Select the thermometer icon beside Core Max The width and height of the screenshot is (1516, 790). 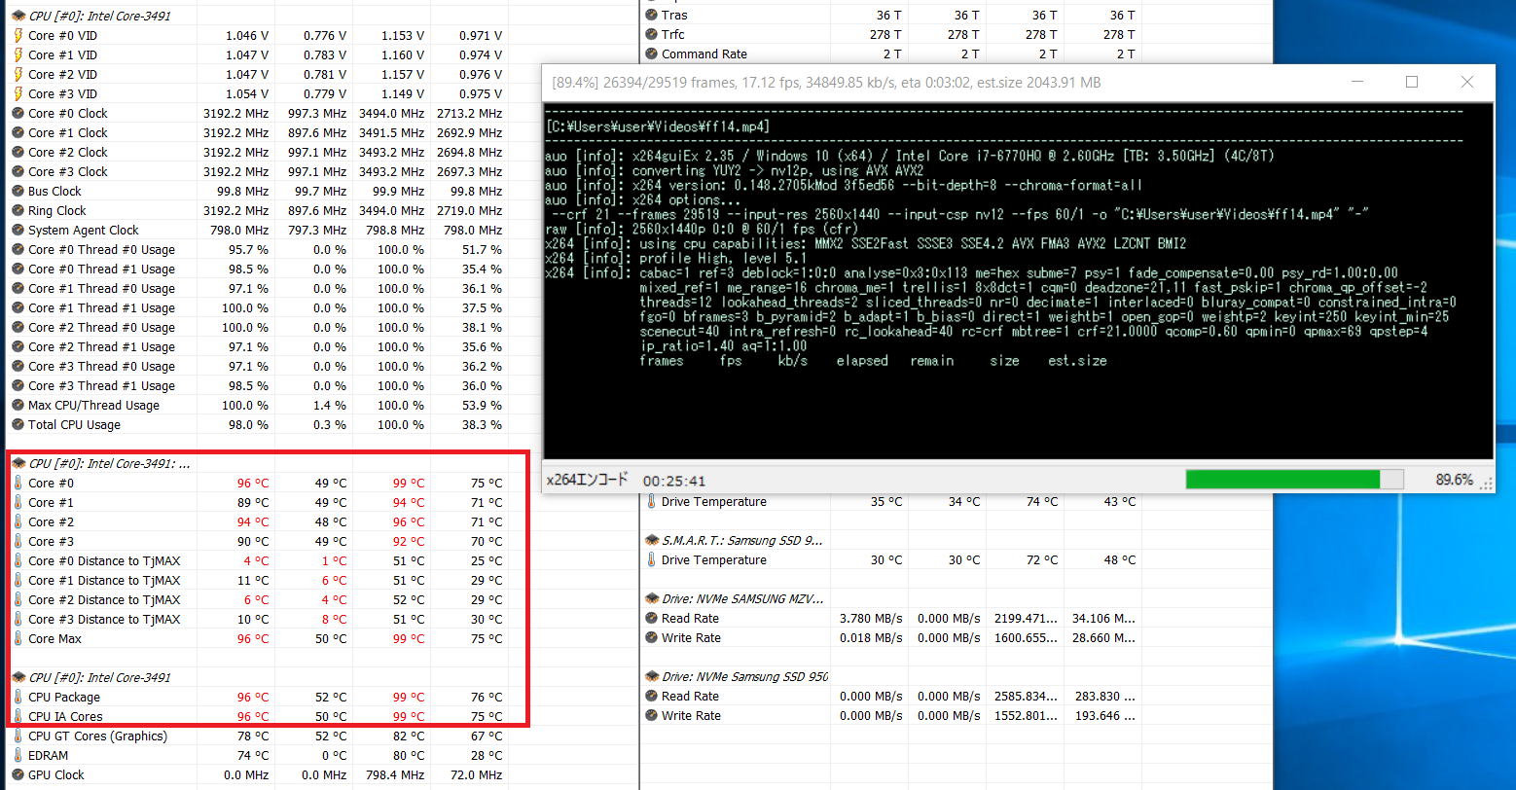pyautogui.click(x=18, y=638)
